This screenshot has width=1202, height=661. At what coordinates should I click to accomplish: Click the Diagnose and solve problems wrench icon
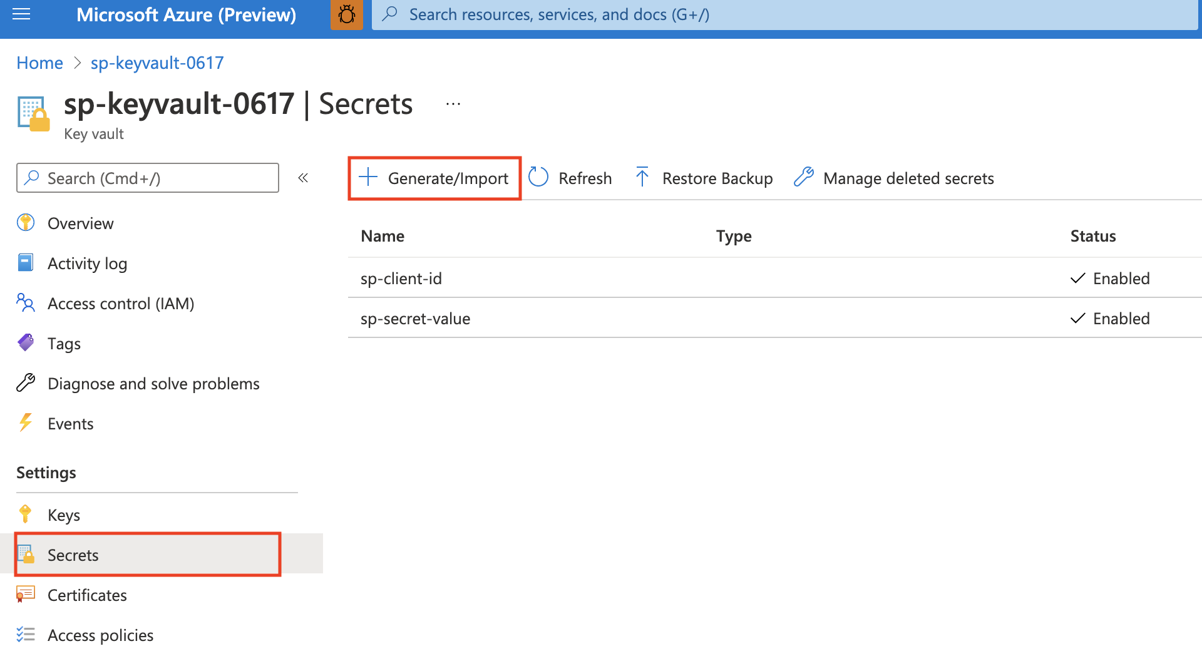[x=25, y=383]
